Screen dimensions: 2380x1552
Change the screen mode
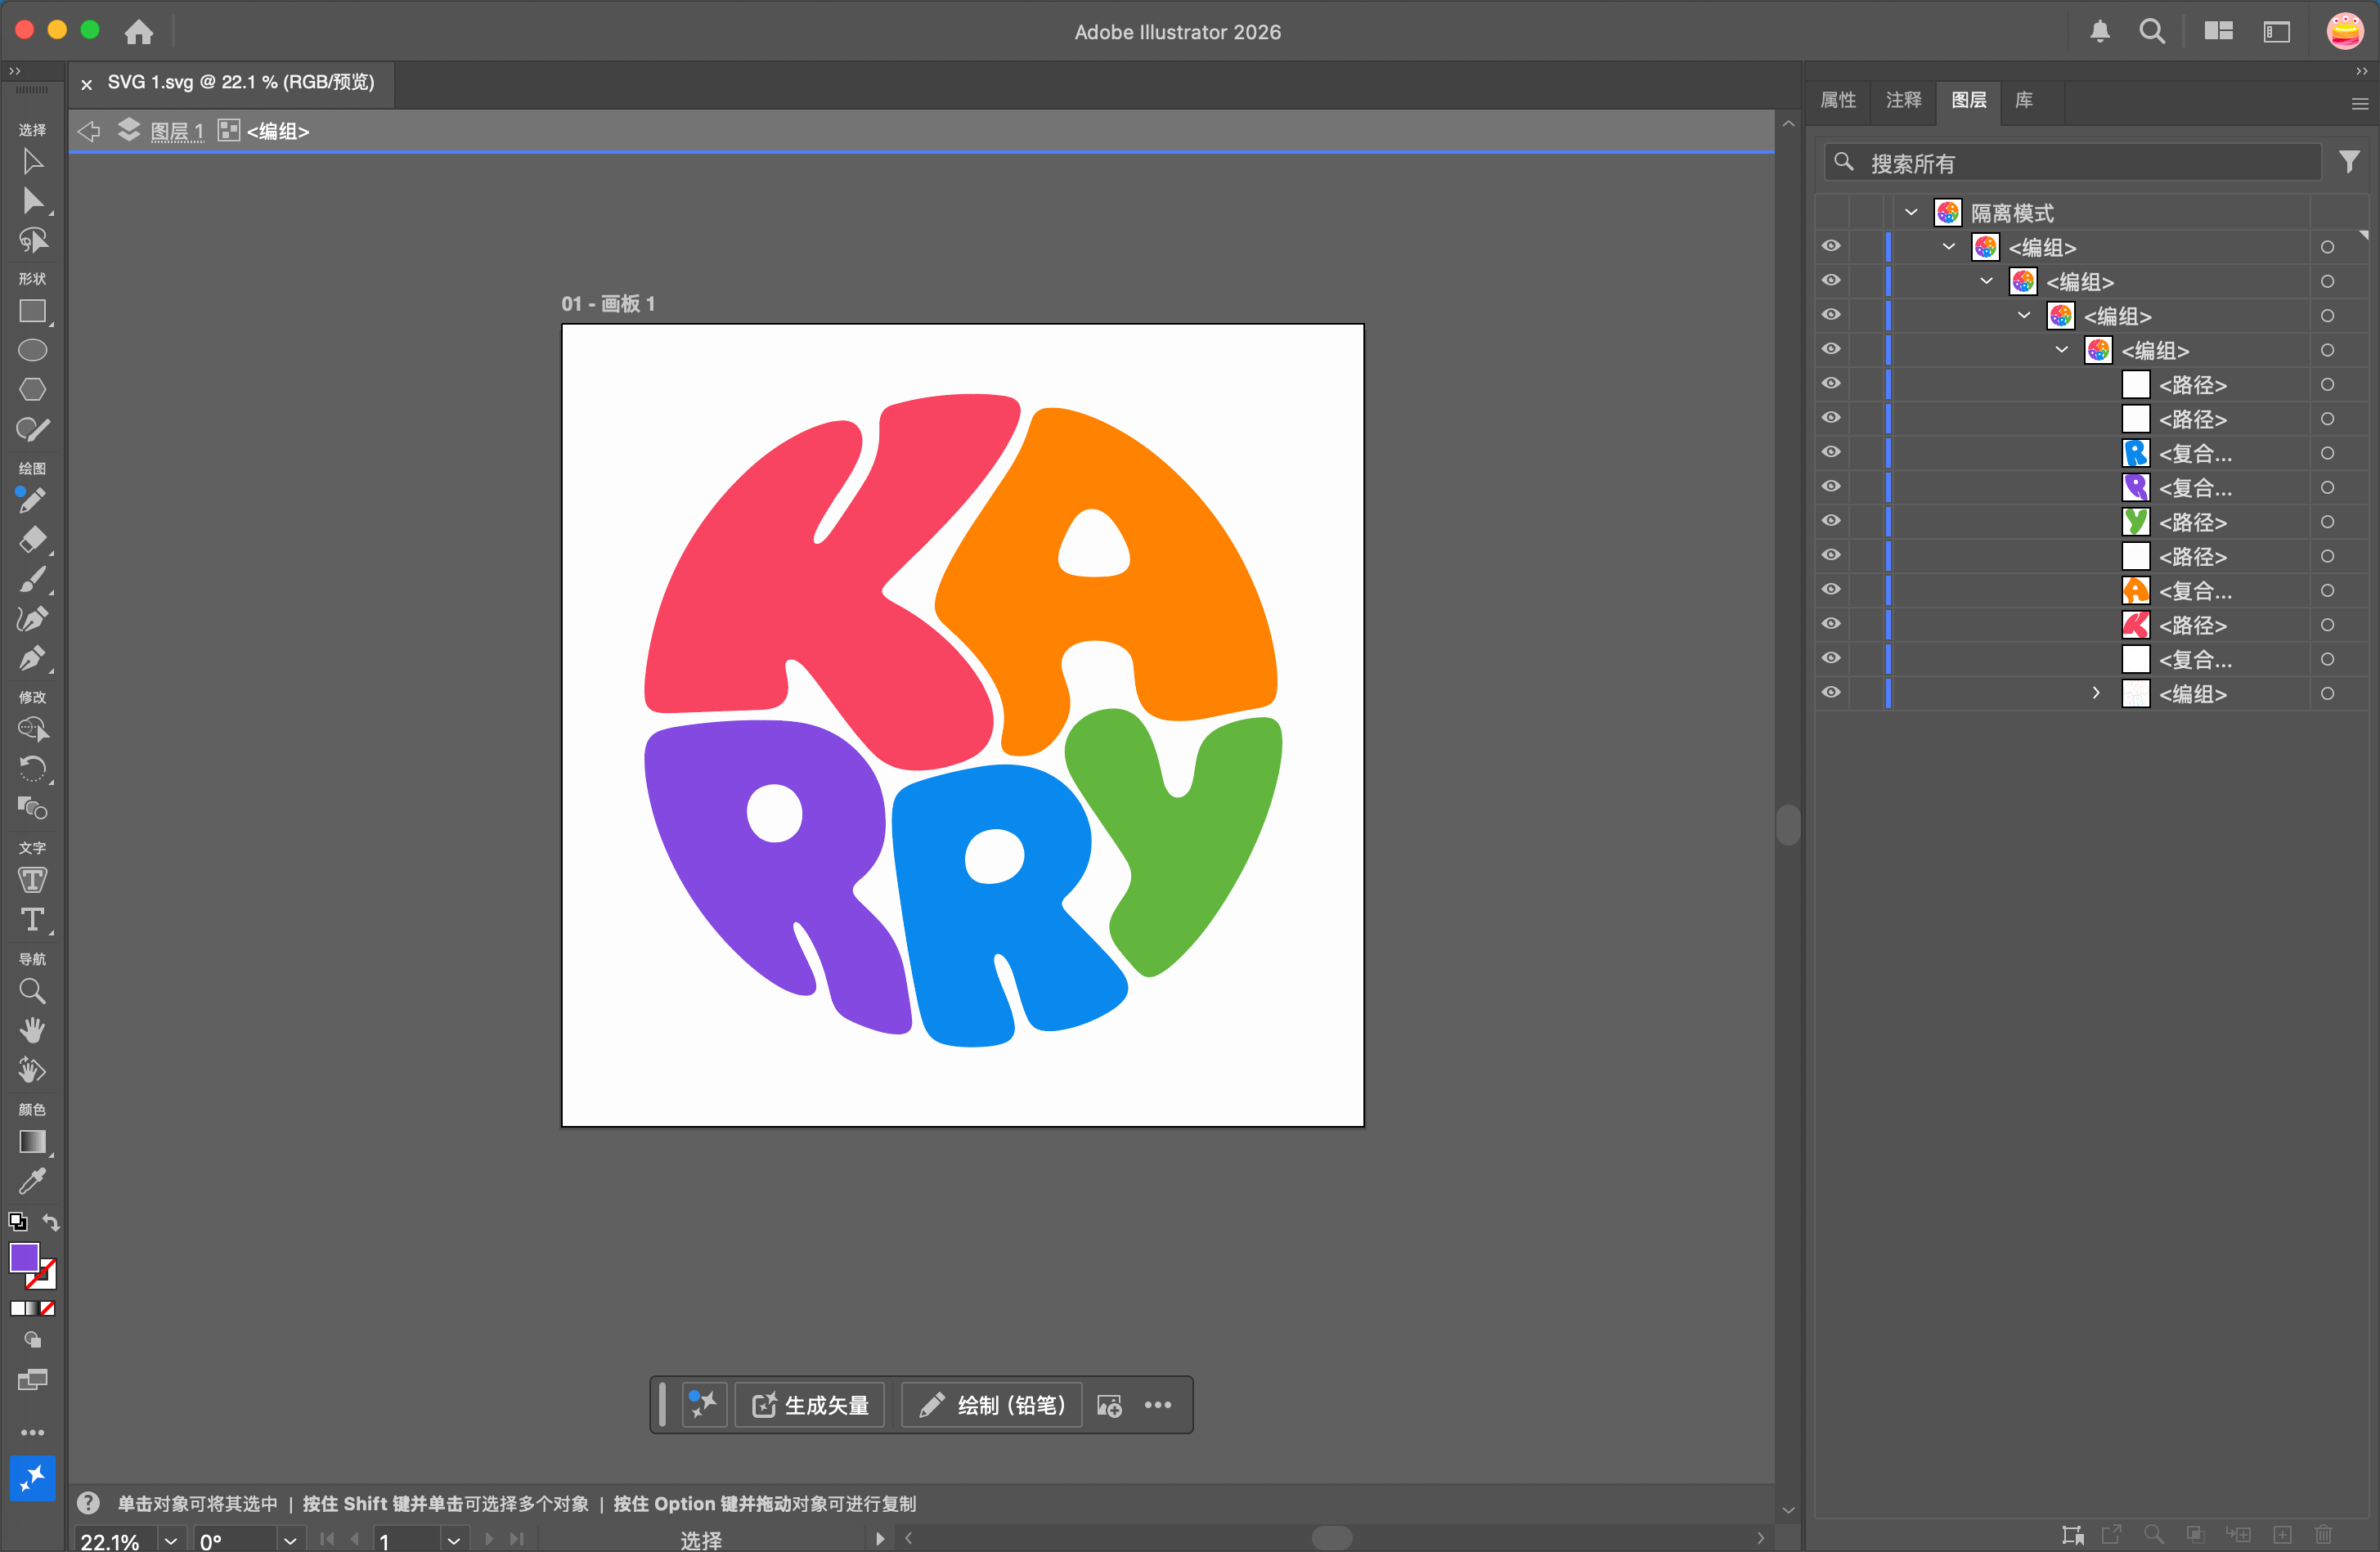pyautogui.click(x=32, y=1380)
